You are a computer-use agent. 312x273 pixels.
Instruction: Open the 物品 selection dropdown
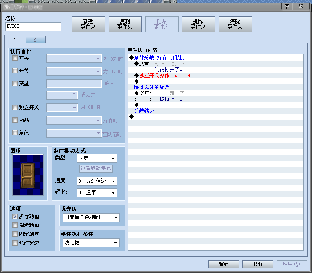(74, 121)
